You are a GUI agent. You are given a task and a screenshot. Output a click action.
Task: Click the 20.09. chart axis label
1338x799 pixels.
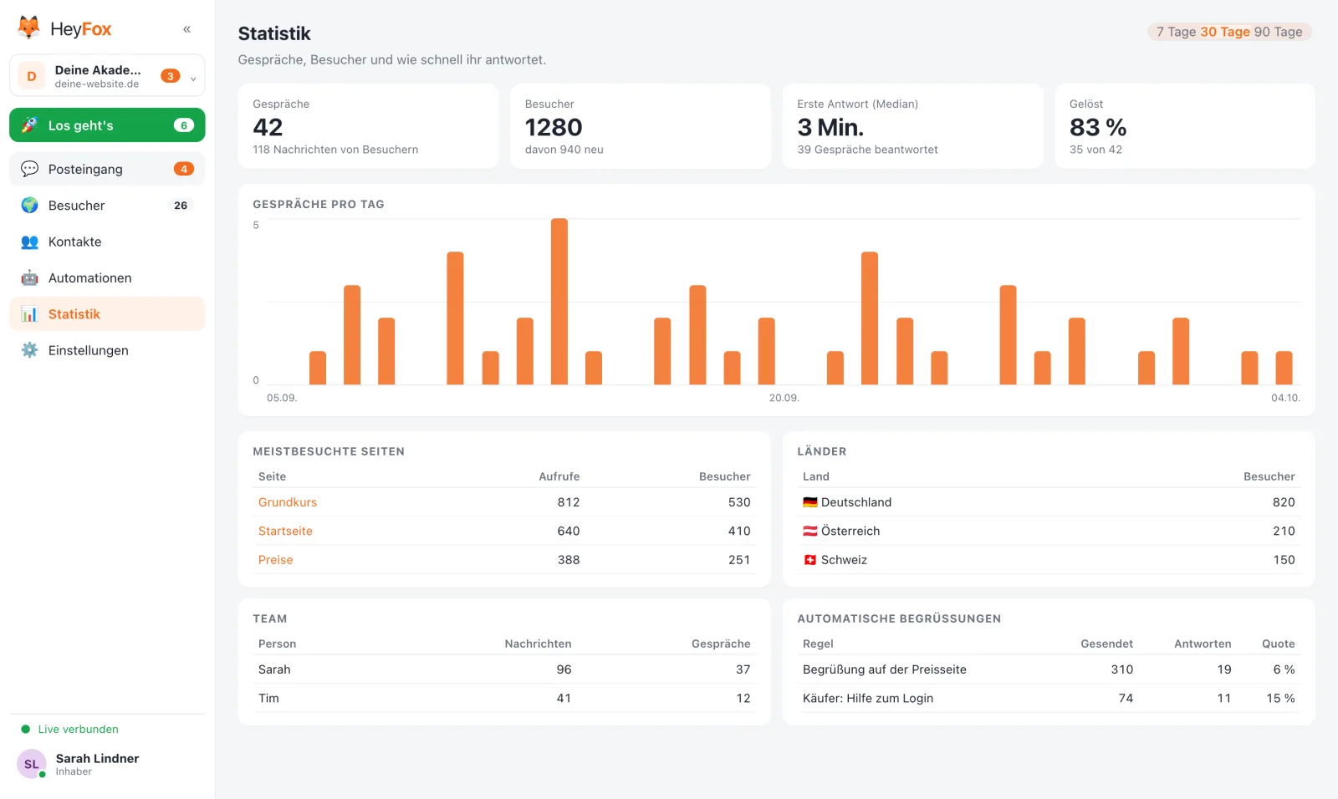[784, 398]
